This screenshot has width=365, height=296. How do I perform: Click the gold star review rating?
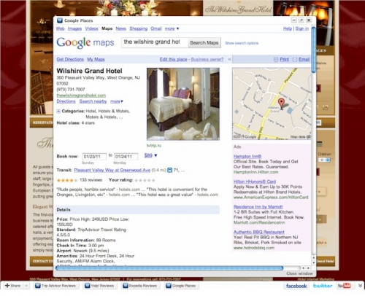(x=67, y=180)
